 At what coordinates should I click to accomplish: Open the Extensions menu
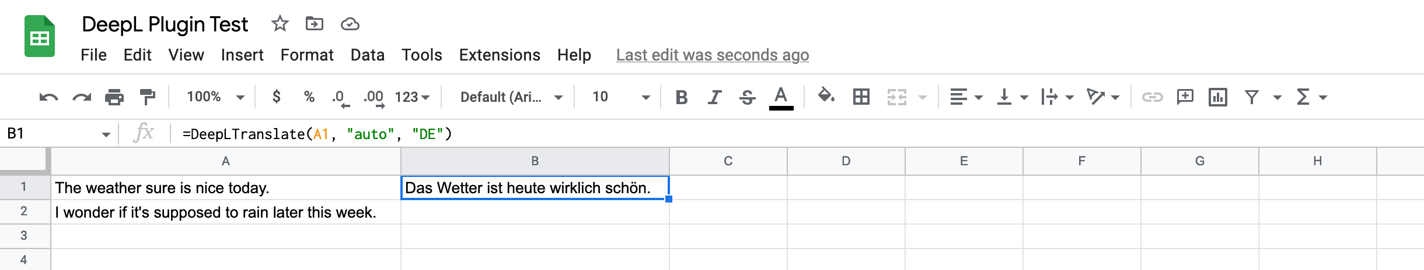coord(499,55)
